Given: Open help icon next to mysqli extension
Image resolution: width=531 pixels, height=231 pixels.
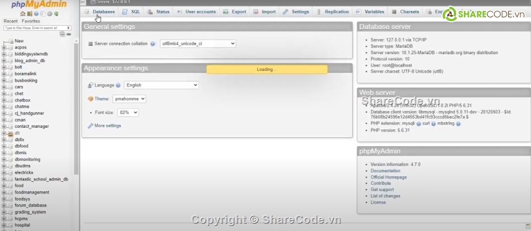Looking at the screenshot, I should click(419, 124).
